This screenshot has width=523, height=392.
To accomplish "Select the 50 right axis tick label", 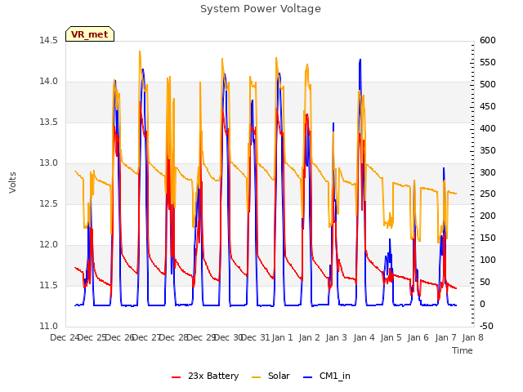I will (485, 282).
